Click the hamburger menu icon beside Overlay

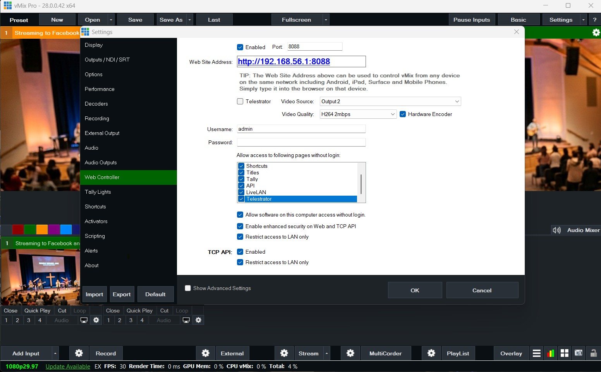[x=537, y=353]
